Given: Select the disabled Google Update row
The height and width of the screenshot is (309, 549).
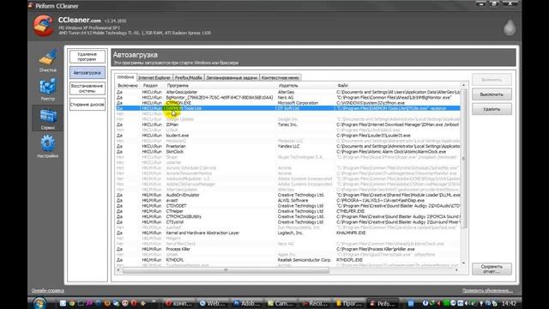Looking at the screenshot, I should (288, 119).
